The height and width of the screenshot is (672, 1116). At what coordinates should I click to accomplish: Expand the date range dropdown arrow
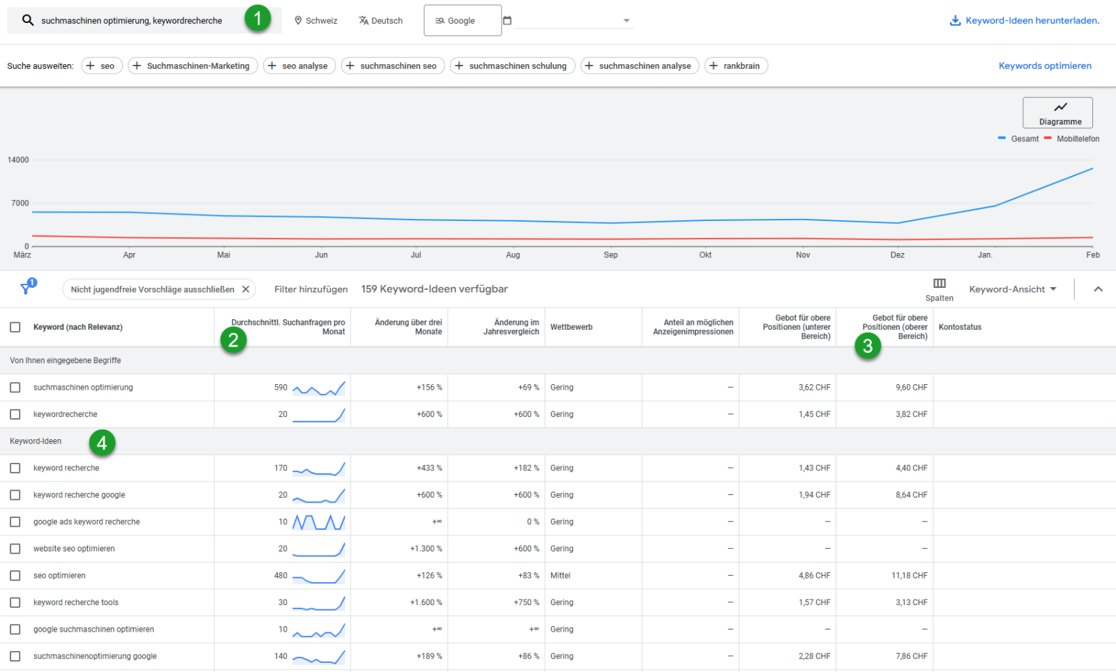[626, 20]
